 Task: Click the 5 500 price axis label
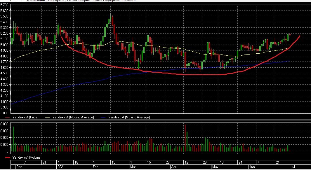click(x=4, y=16)
